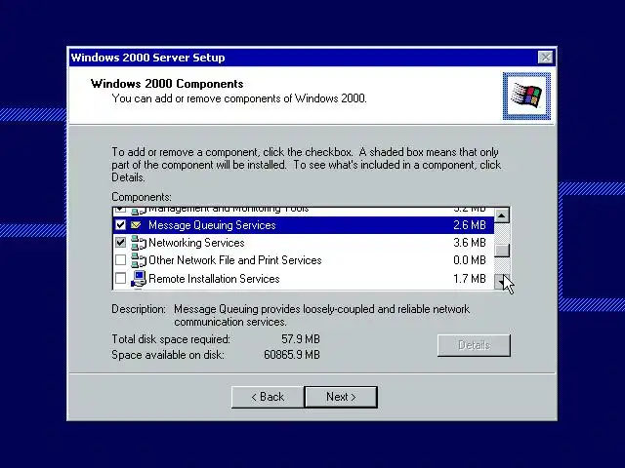Select Other Network File and Print Services text
The image size is (625, 468).
point(235,260)
